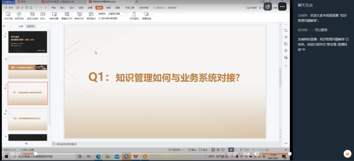Select slide 4 thumbnail Q2

tap(28, 119)
